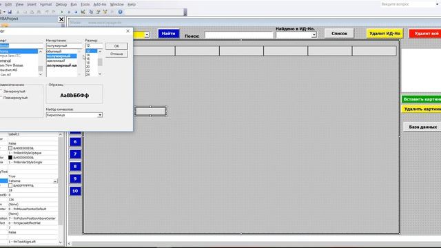
Task: Click the BorderColor black swatch in properties
Action: [x=10, y=158]
